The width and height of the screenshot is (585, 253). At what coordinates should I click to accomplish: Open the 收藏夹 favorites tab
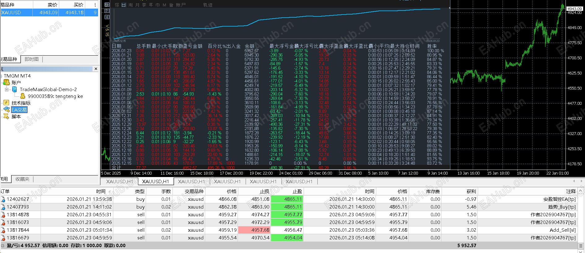[x=23, y=179]
